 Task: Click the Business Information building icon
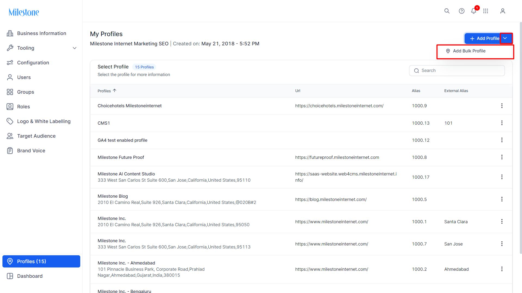[x=10, y=33]
